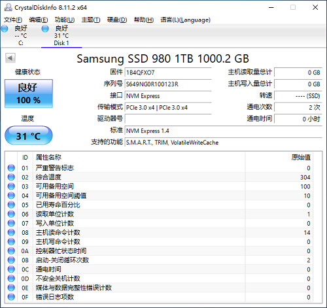
Task: Click the serial number field S649NG0R100123R
Action: click(168, 84)
